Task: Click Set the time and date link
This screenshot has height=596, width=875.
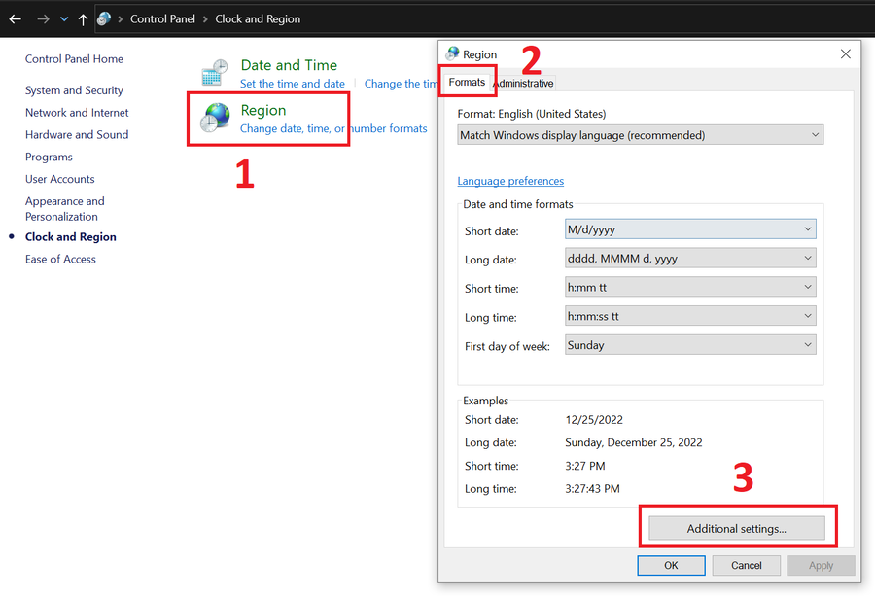Action: (293, 84)
